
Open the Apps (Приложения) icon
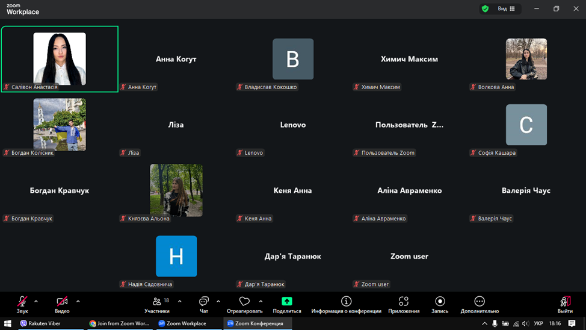pyautogui.click(x=404, y=304)
